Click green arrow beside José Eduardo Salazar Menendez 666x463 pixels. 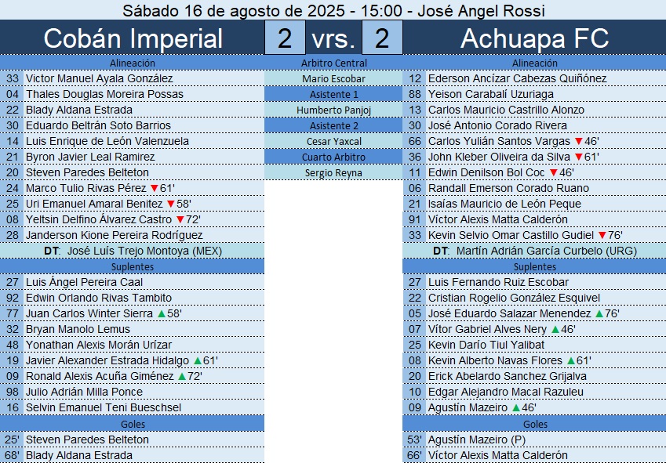tap(599, 314)
